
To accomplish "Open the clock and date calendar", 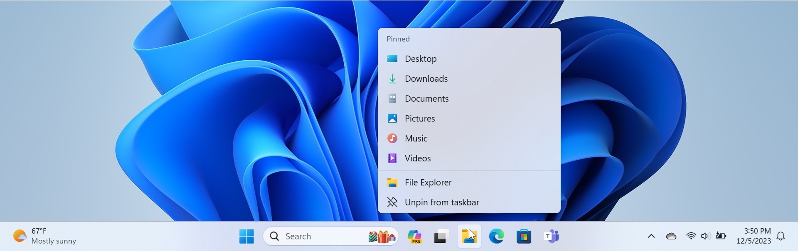I will [753, 236].
